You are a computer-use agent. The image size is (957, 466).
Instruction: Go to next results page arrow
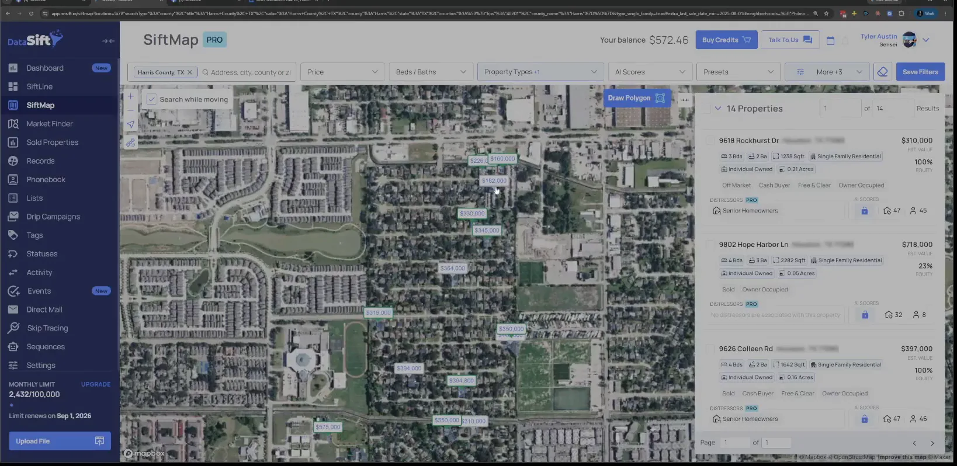[932, 443]
